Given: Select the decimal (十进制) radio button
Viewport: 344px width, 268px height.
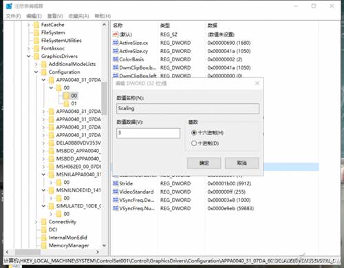Looking at the screenshot, I should tap(194, 143).
